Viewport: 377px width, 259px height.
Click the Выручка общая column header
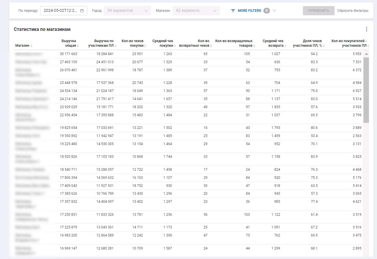[x=69, y=43]
